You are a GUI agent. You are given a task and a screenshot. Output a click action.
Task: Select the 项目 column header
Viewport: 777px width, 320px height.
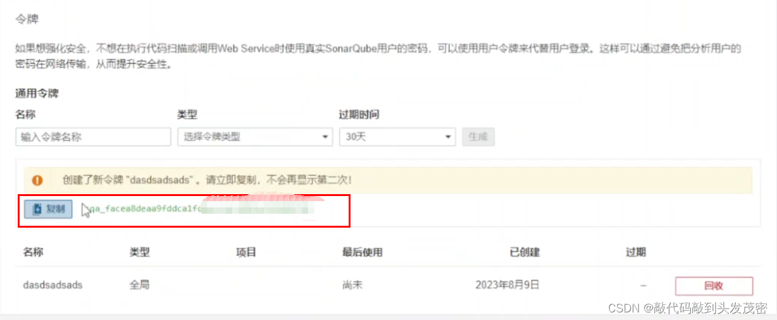(x=246, y=252)
